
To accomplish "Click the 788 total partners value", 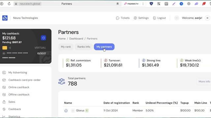I will point(73,84).
